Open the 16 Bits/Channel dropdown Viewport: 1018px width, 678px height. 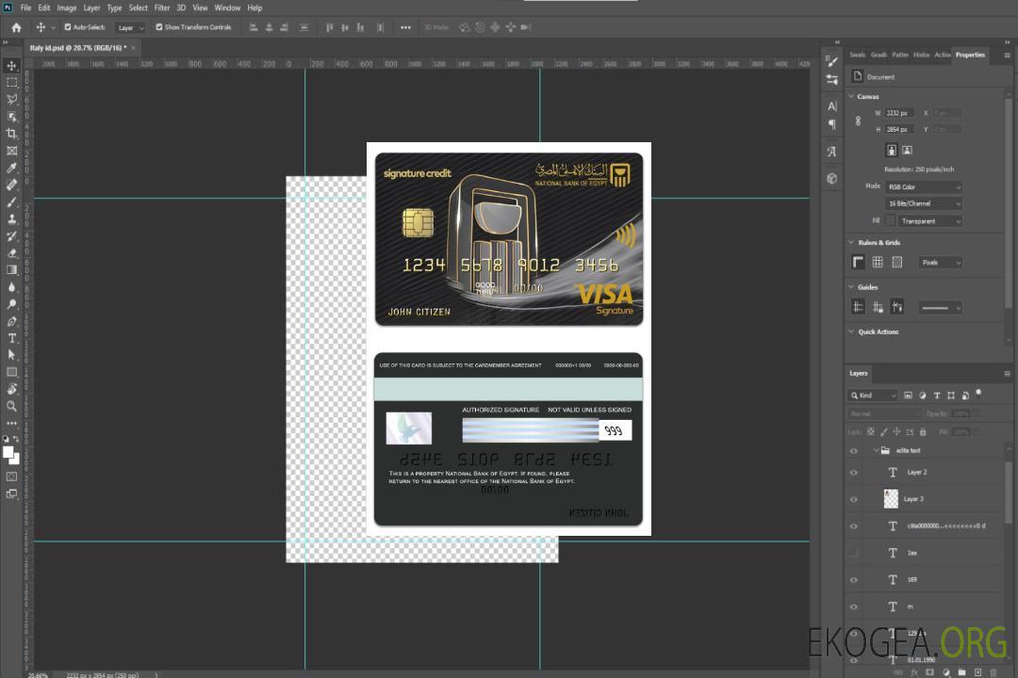click(923, 203)
